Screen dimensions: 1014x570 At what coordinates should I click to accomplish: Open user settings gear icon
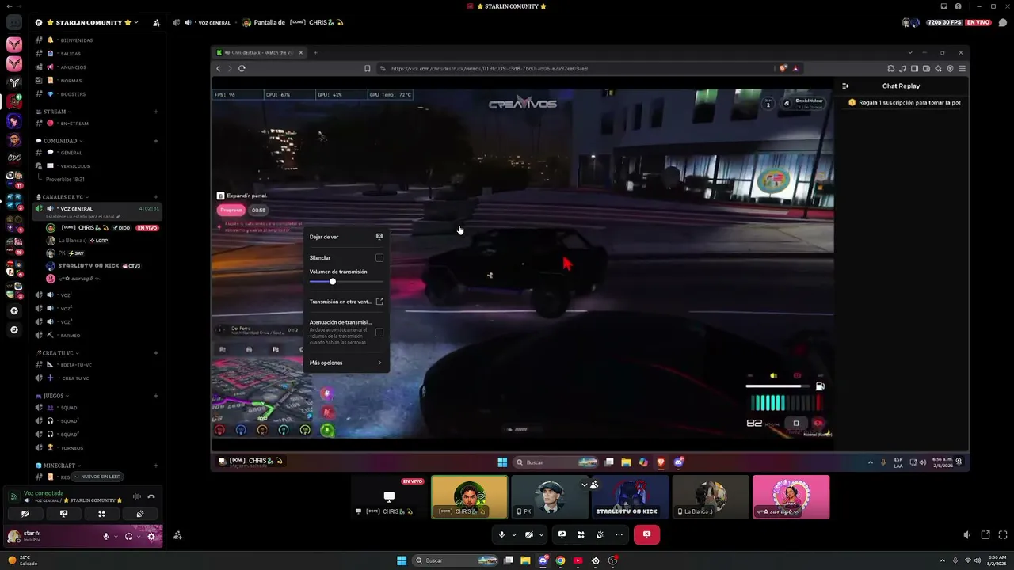click(x=151, y=536)
